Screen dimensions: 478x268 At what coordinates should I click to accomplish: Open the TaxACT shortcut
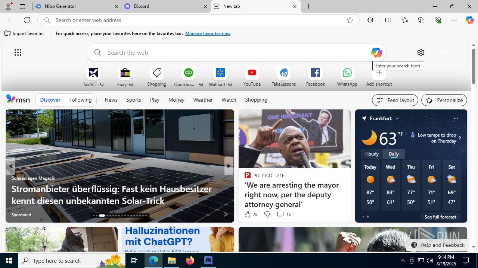click(x=93, y=76)
